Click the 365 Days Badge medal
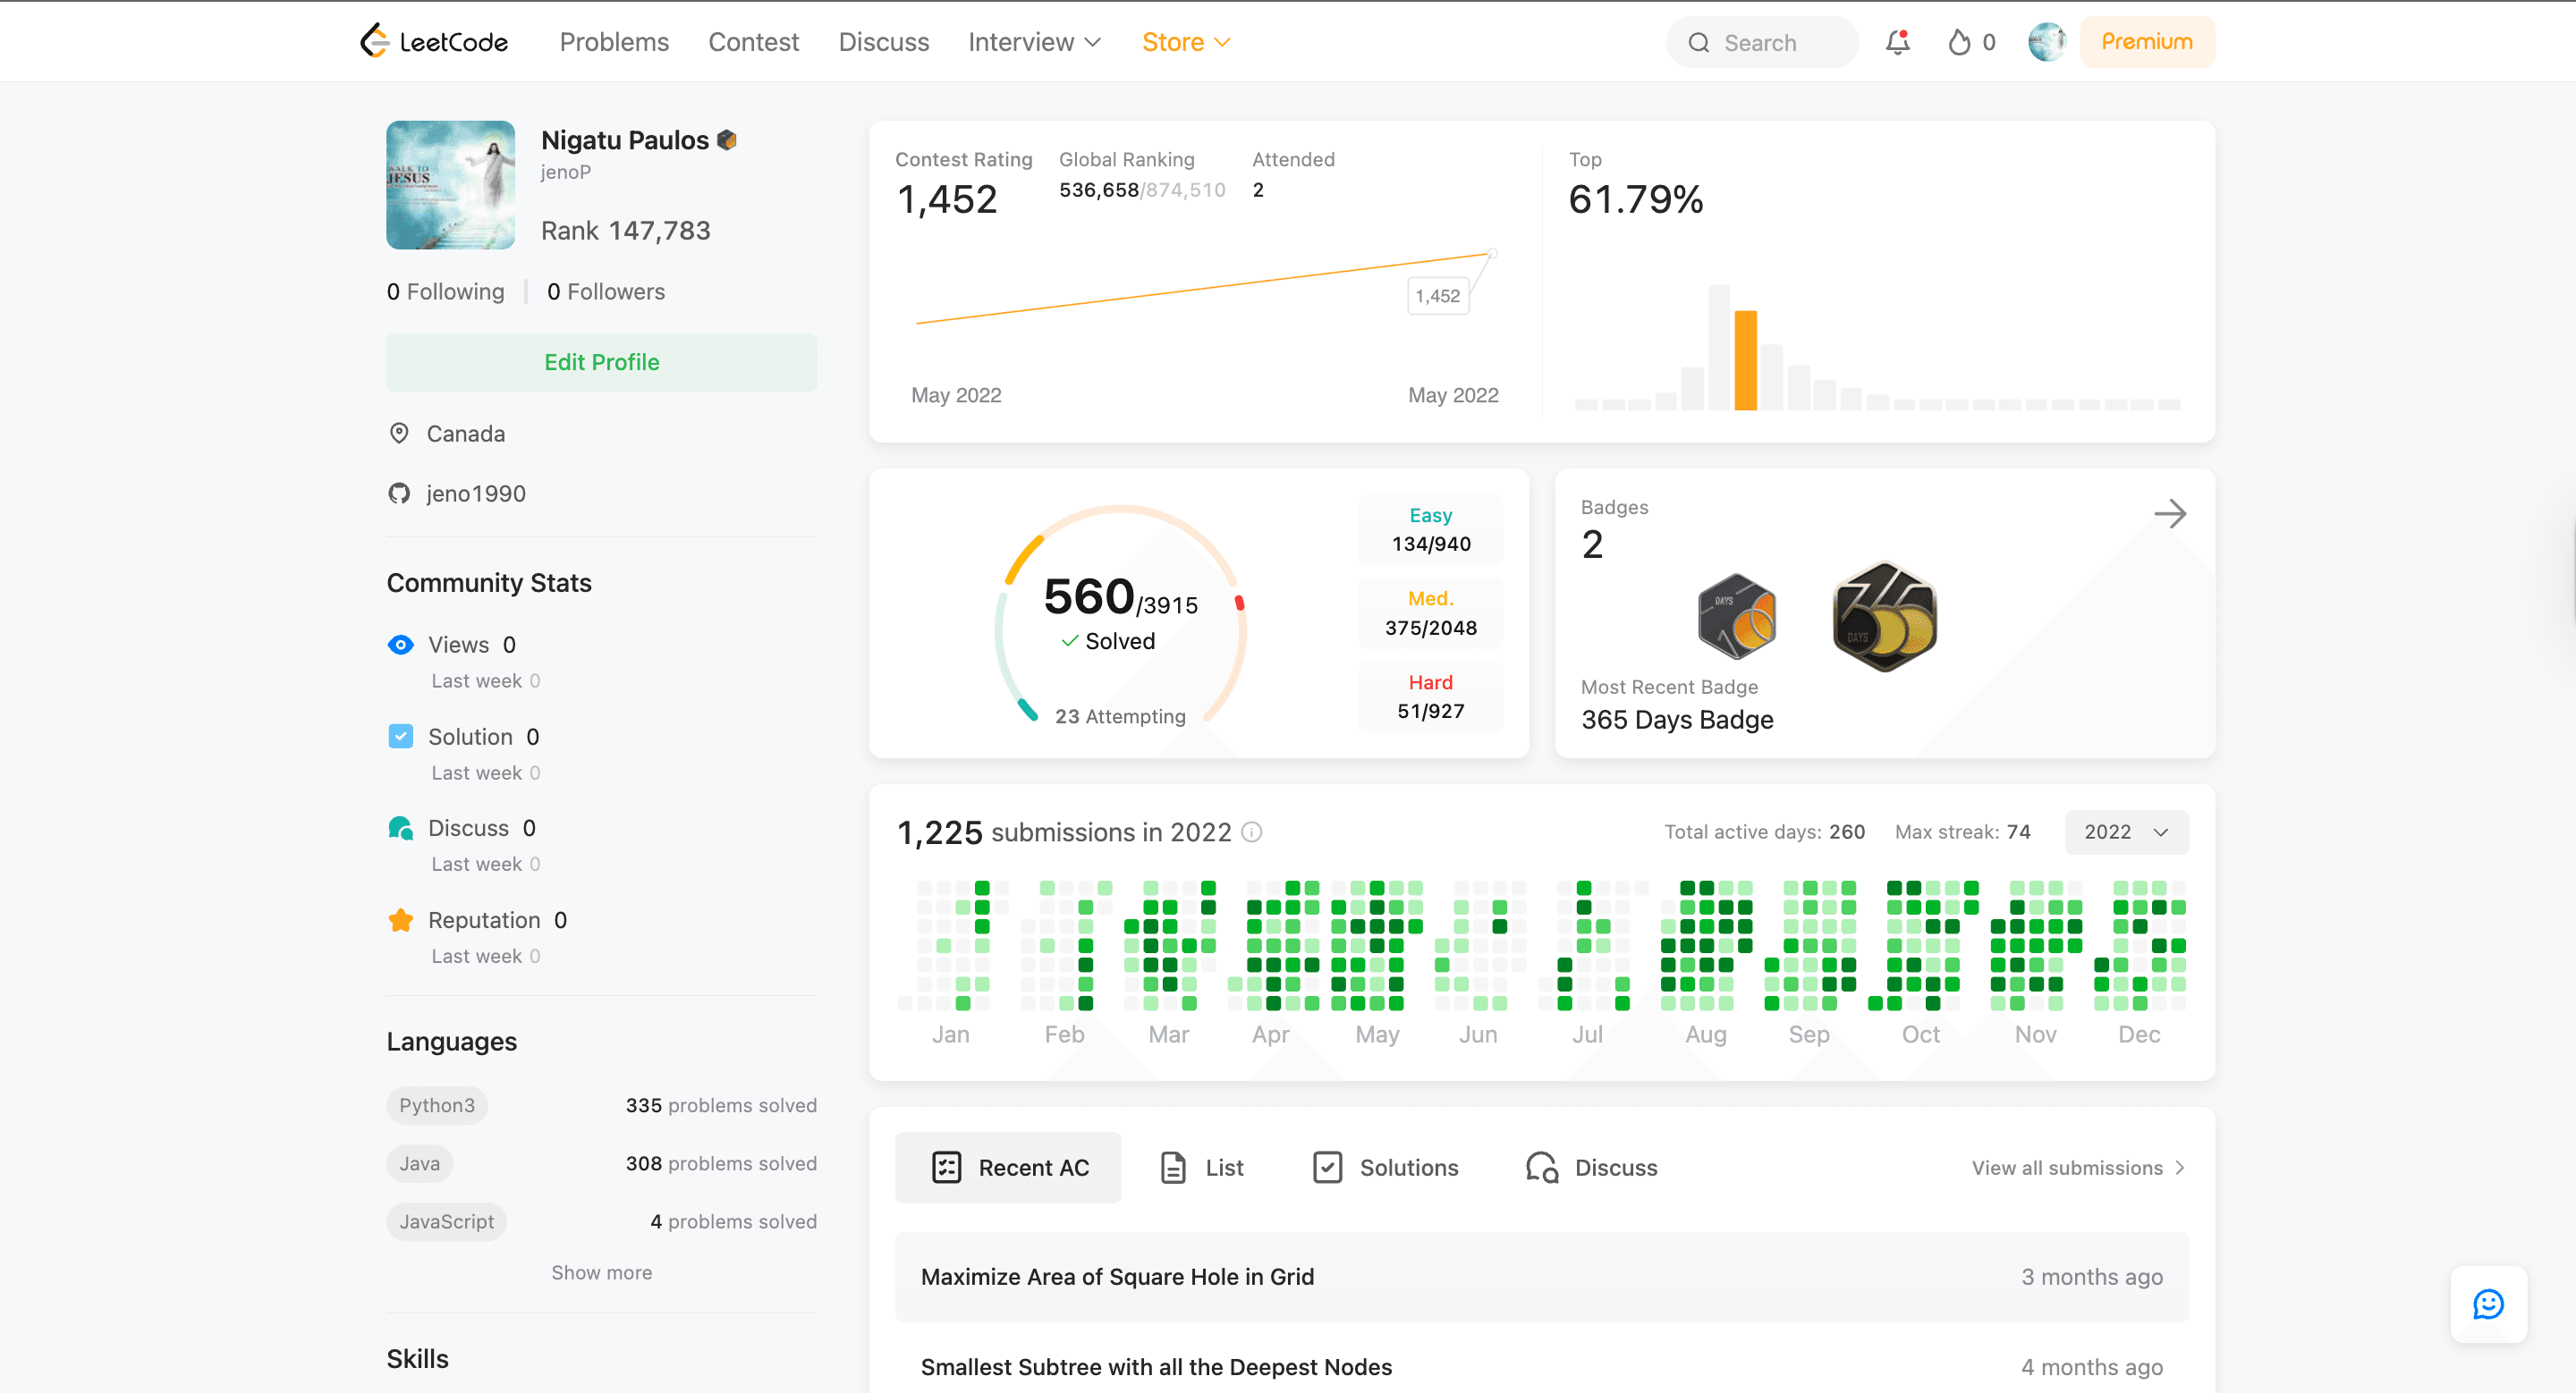2576x1393 pixels. [x=1884, y=615]
